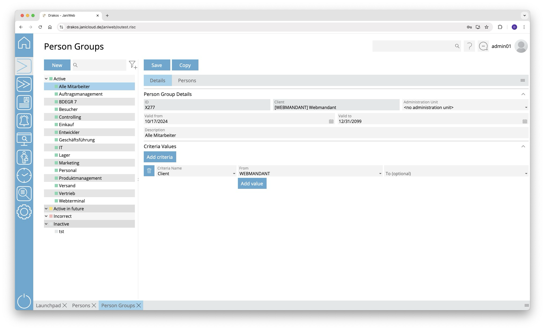Open the bell notifications sidebar icon
The image size is (545, 330).
(24, 121)
